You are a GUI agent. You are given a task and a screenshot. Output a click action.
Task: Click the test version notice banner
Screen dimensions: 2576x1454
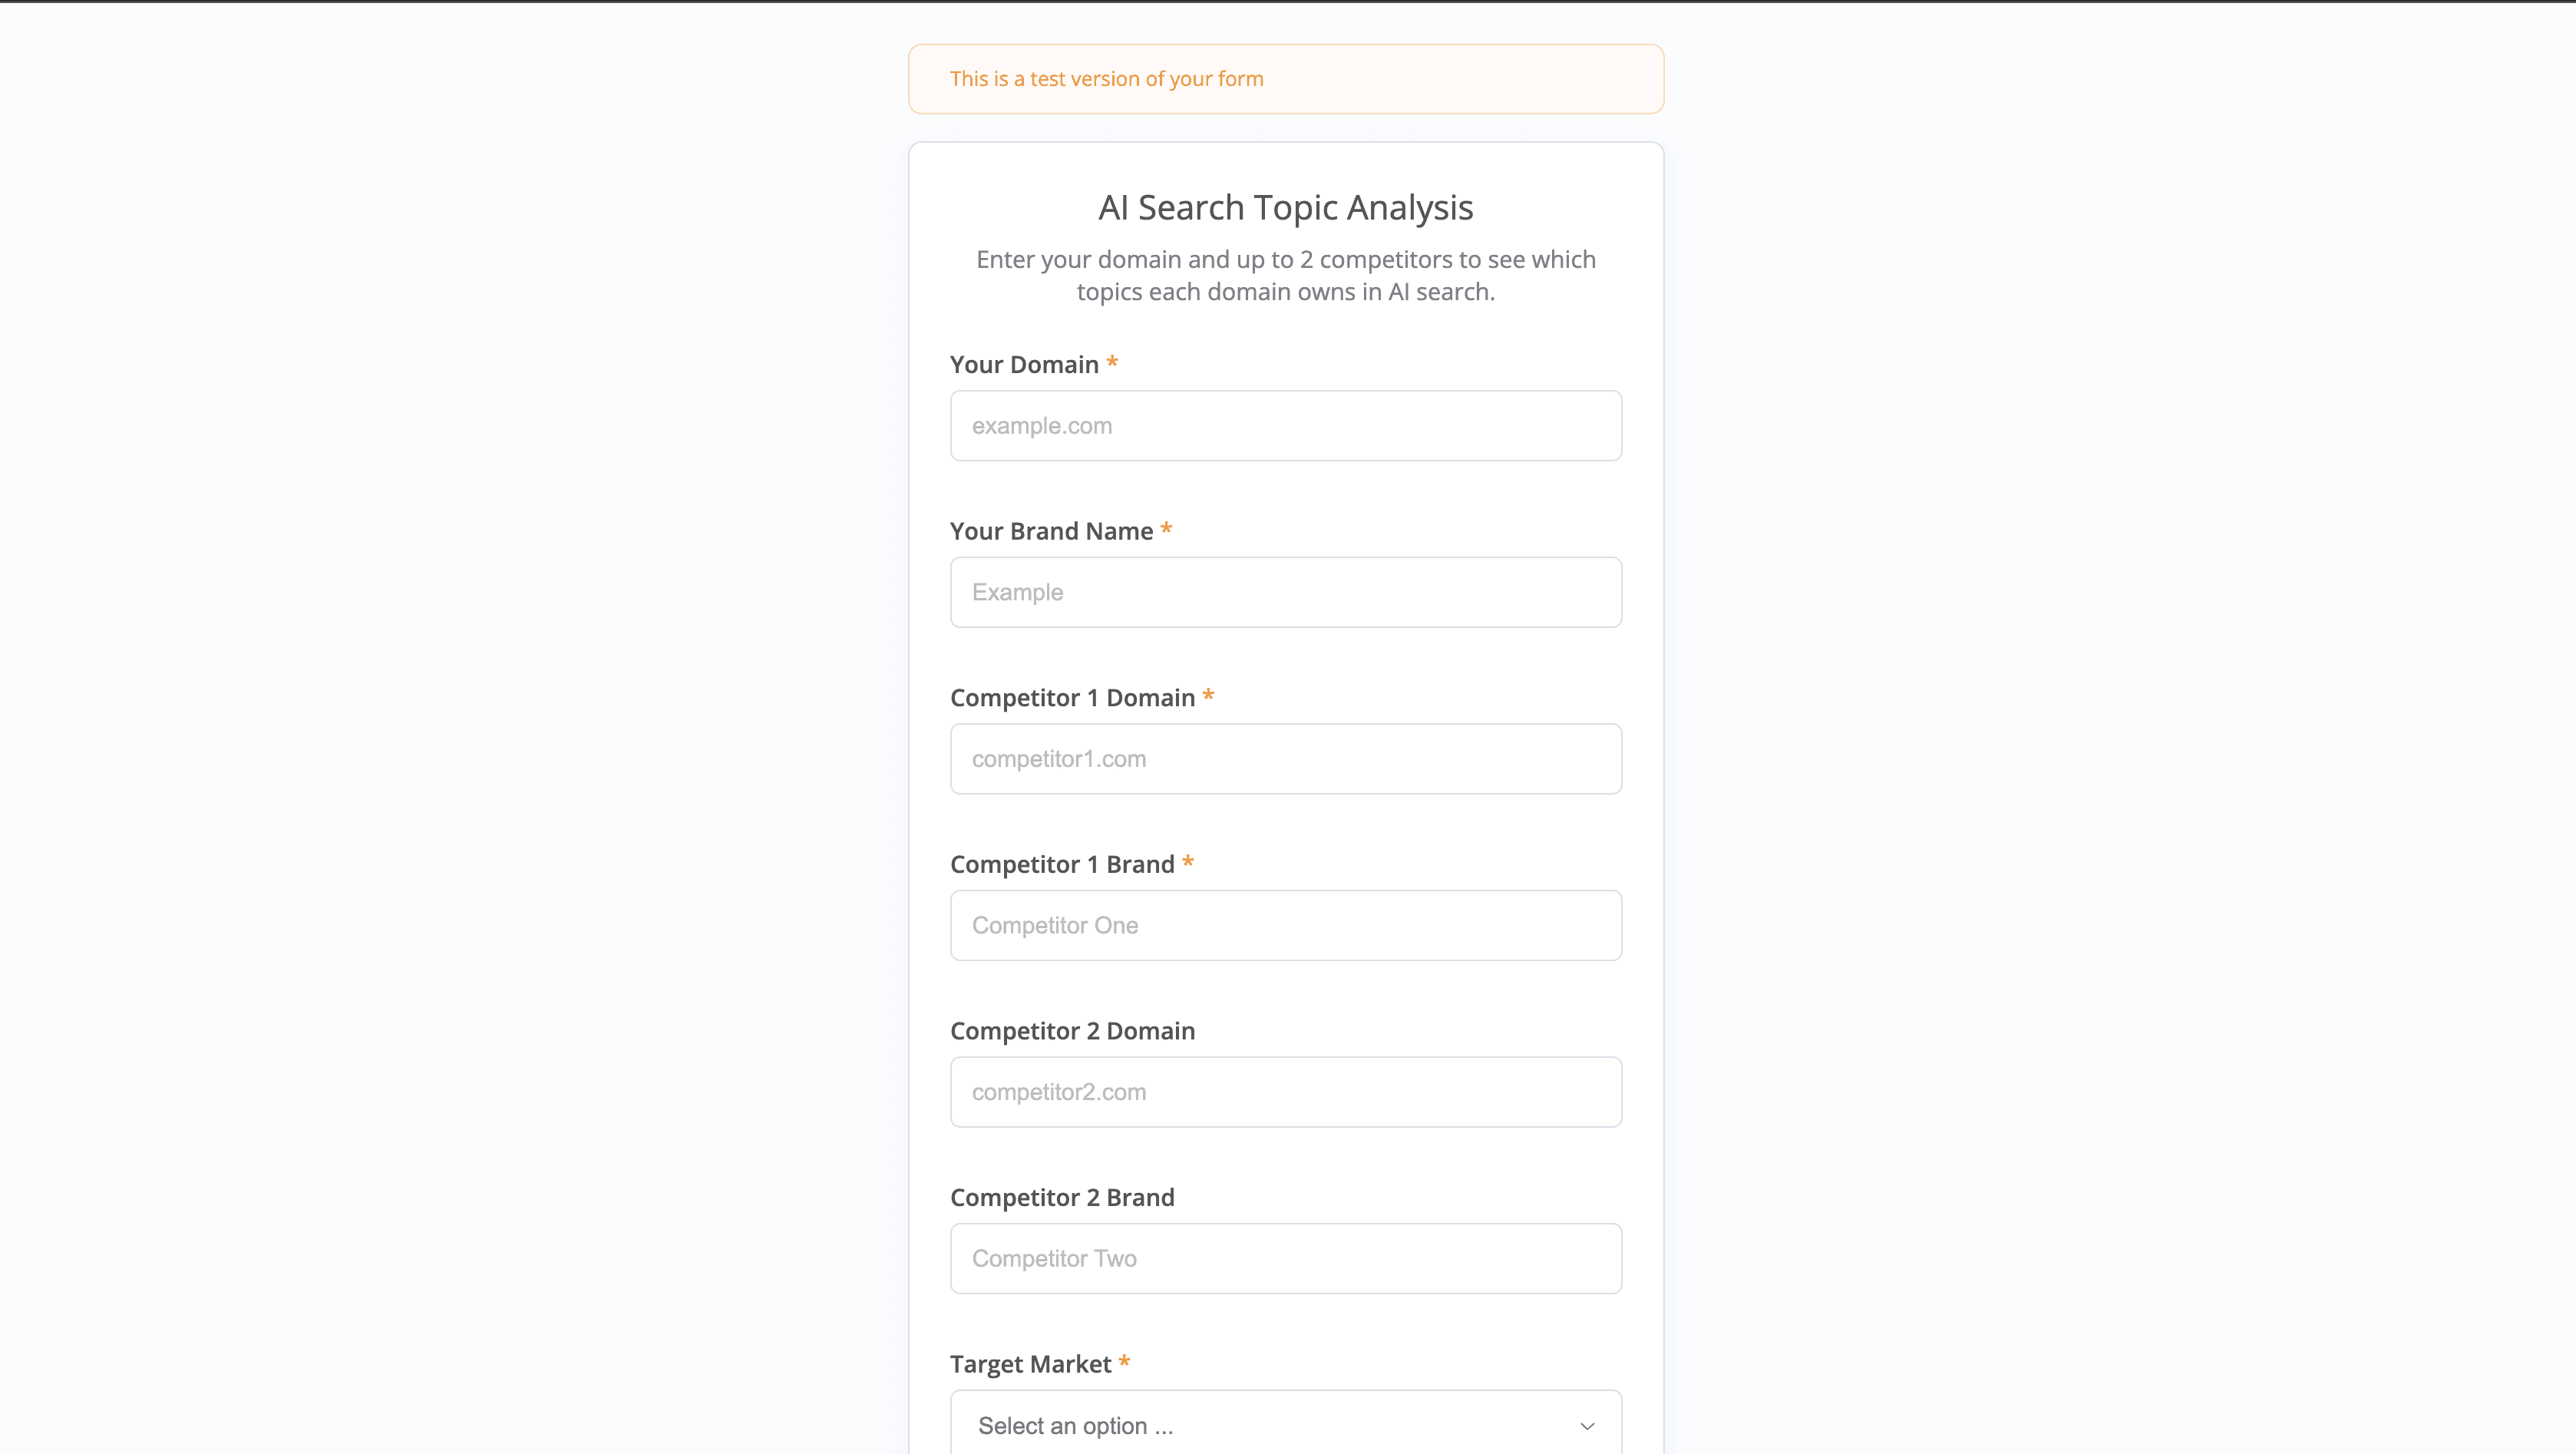click(1285, 79)
